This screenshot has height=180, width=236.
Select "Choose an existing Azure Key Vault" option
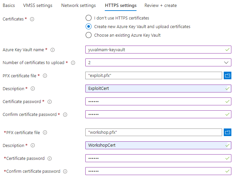(x=89, y=35)
